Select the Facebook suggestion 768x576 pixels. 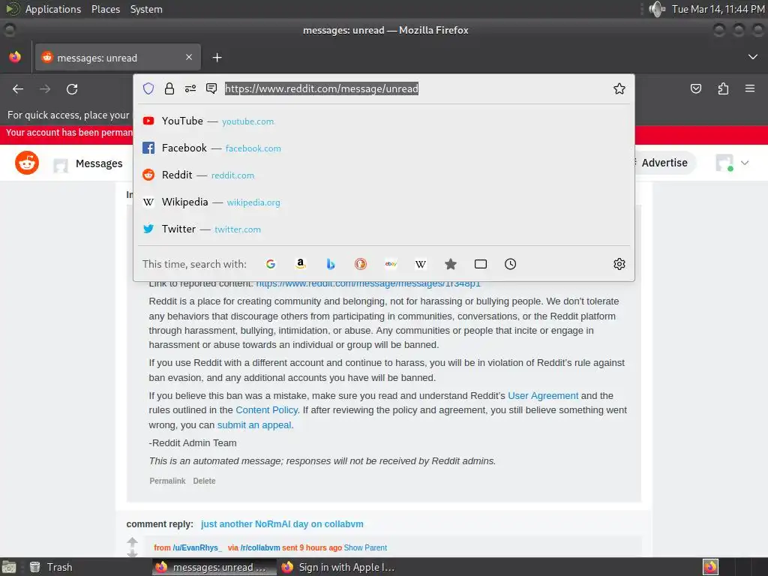(383, 148)
